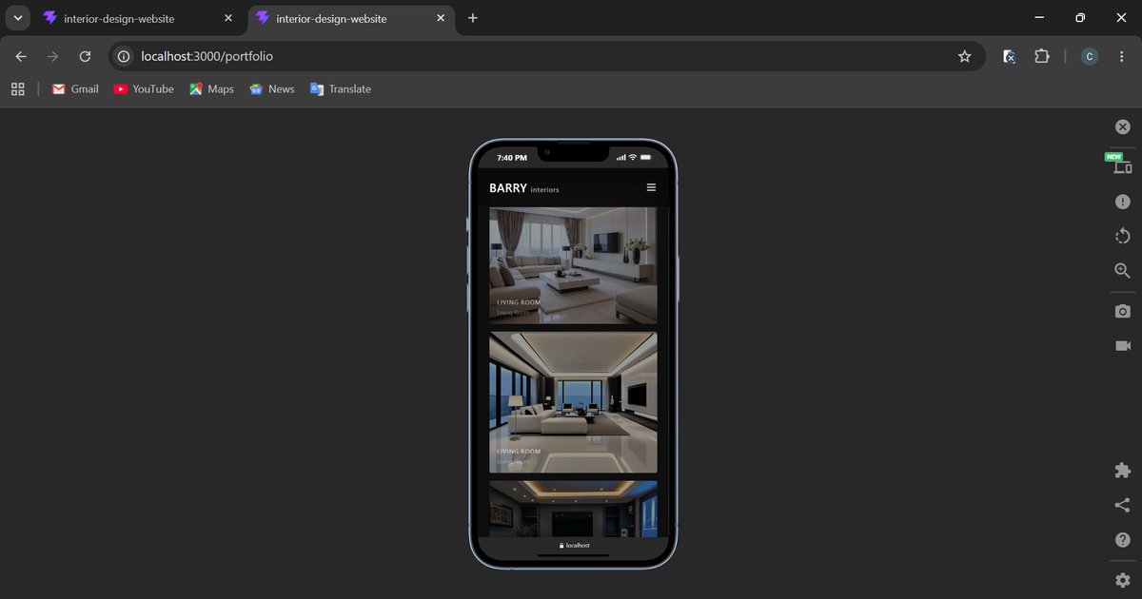The image size is (1142, 599).
Task: Open the Gmail bookmark
Action: 75,88
